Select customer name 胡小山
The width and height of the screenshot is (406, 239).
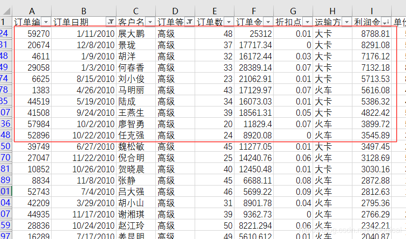[131, 203]
